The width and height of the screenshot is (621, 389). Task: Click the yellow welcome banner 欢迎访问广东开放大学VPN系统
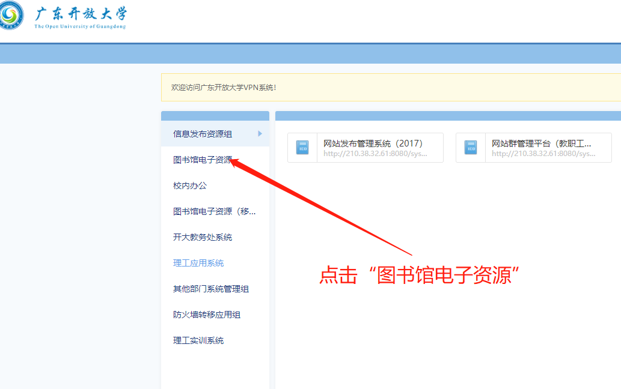(x=224, y=88)
